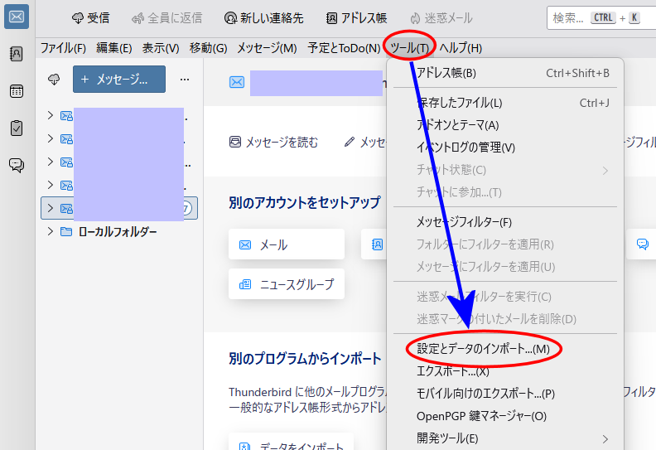Click the メール account setup button
The height and width of the screenshot is (450, 656).
(287, 244)
